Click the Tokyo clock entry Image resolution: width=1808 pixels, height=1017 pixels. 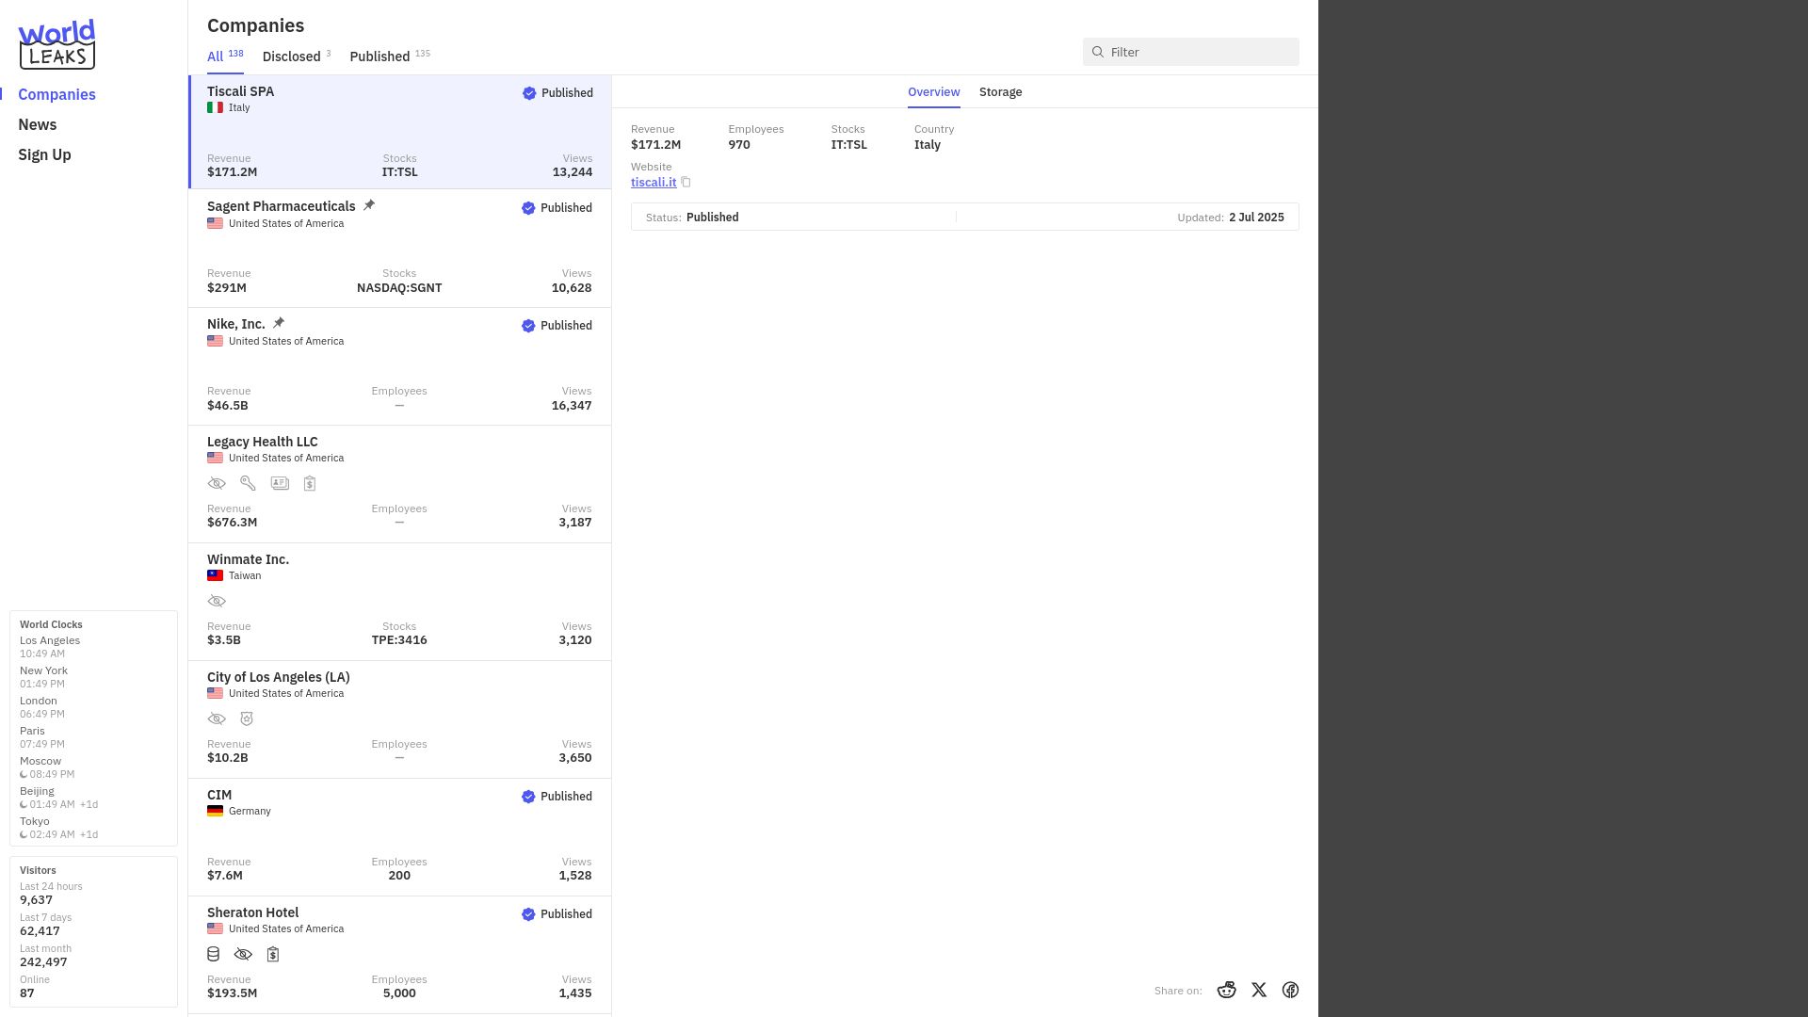58,828
